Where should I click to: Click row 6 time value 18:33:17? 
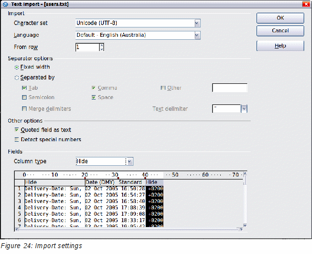click(x=133, y=220)
